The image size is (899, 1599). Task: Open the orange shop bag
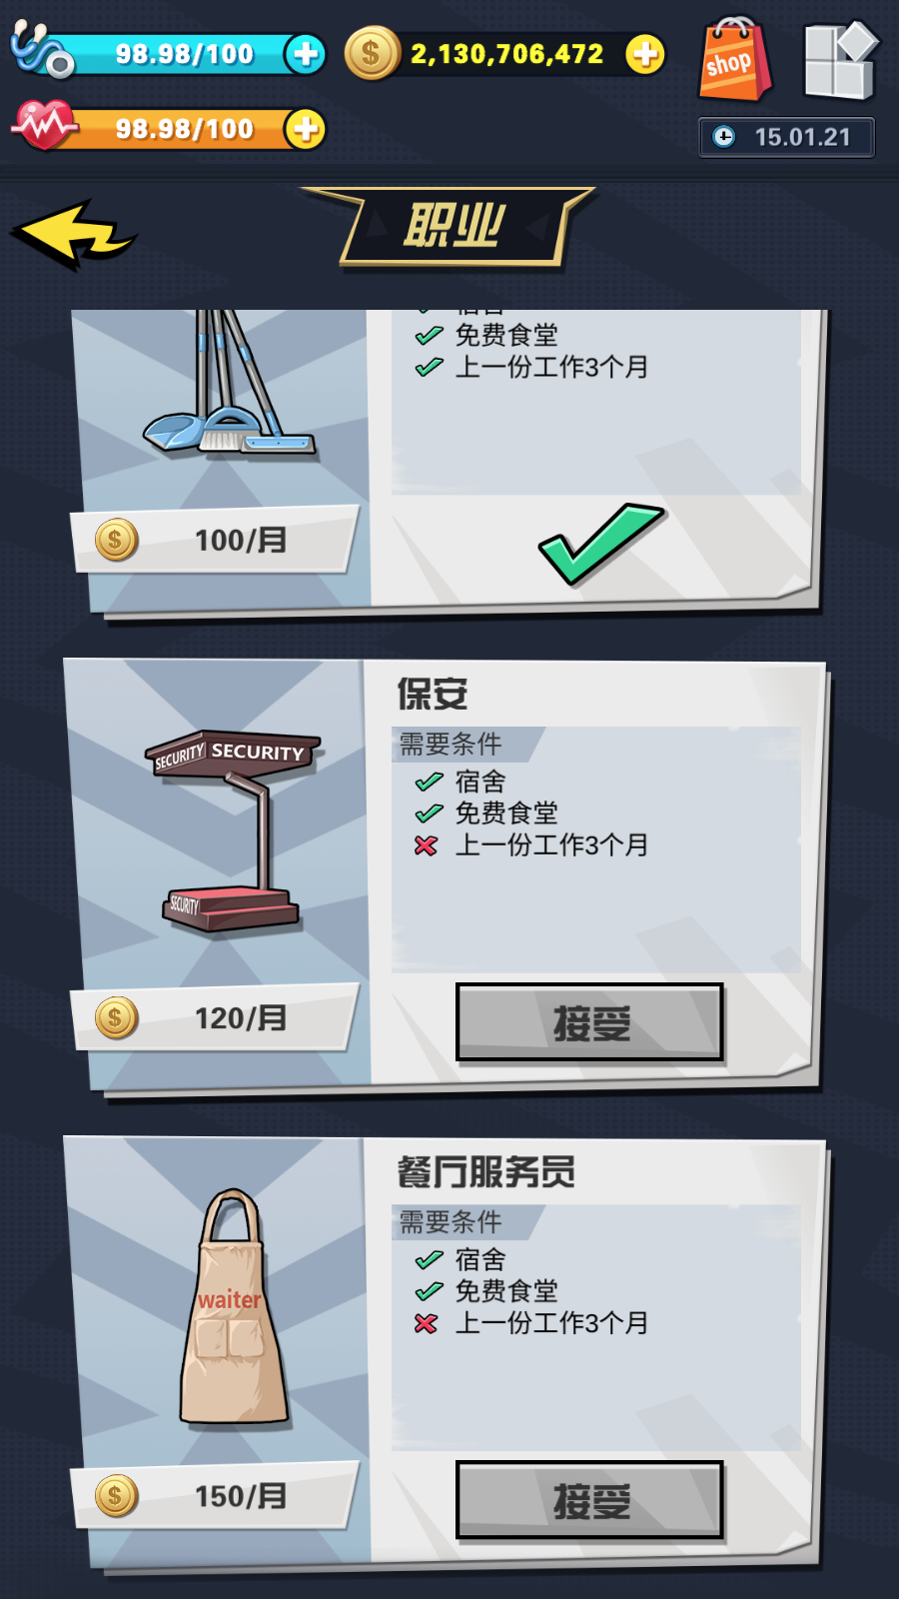(x=735, y=59)
